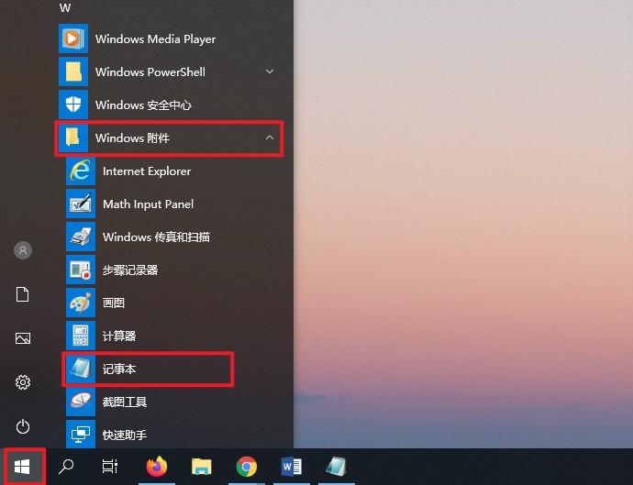Launch 步骤记录器 icon
Image resolution: width=633 pixels, height=485 pixels.
tap(81, 270)
